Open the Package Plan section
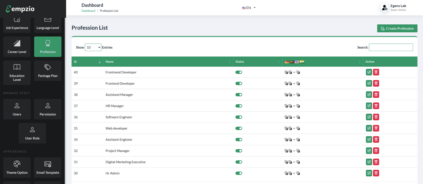The width and height of the screenshot is (423, 184). (x=48, y=71)
